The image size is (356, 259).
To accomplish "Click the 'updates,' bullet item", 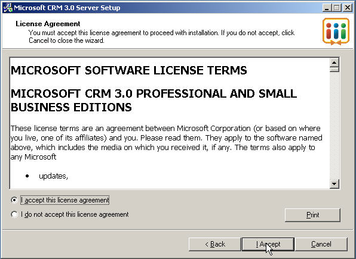I will coord(53,176).
